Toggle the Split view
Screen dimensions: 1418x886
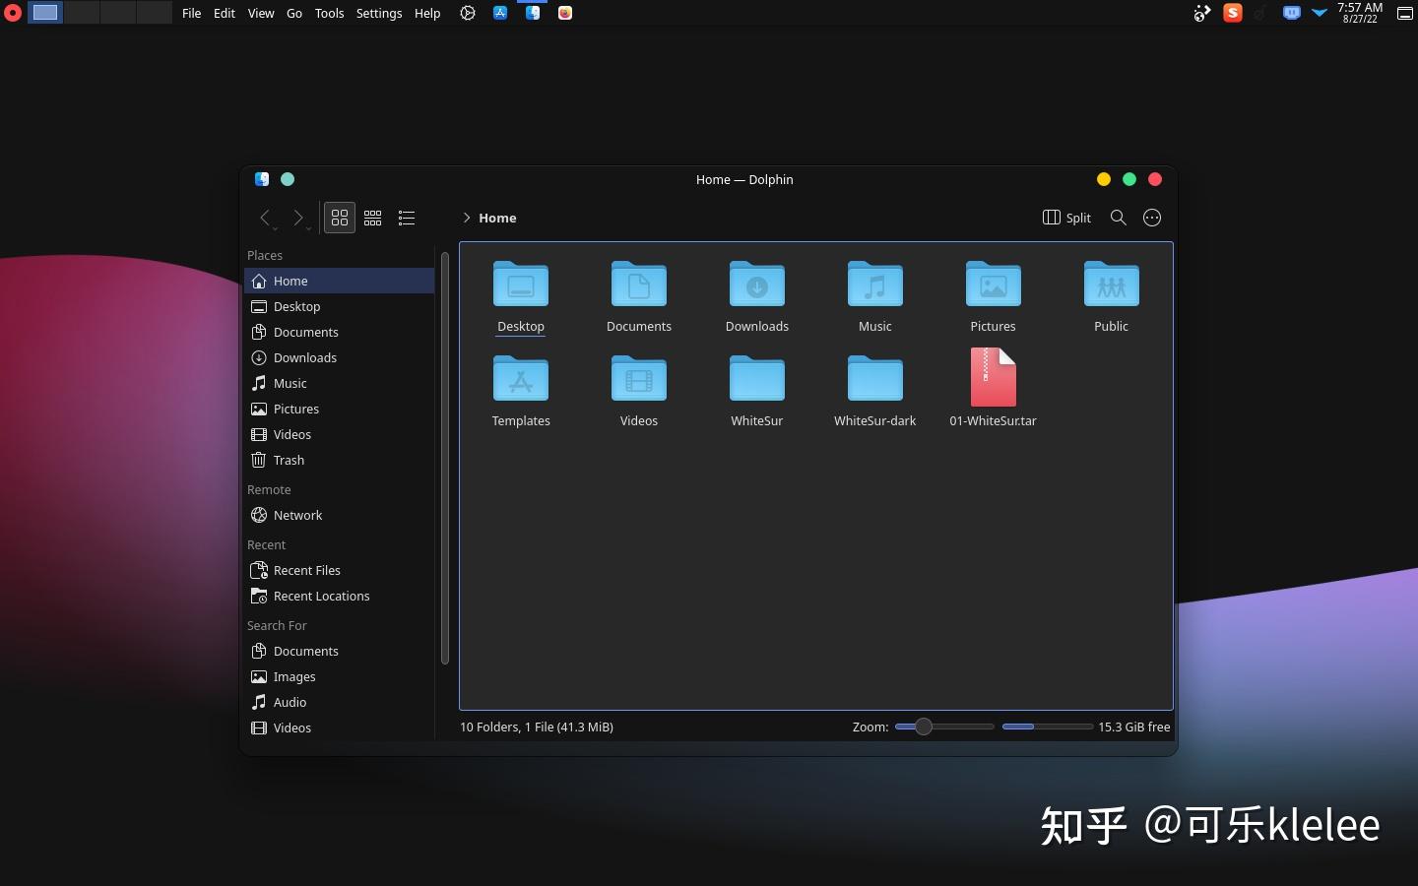coord(1066,218)
